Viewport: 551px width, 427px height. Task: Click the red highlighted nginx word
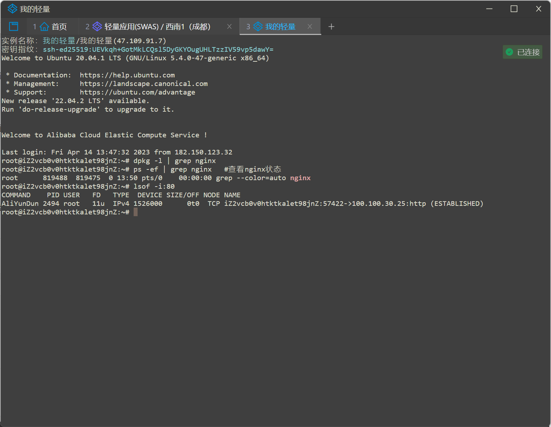(x=300, y=178)
